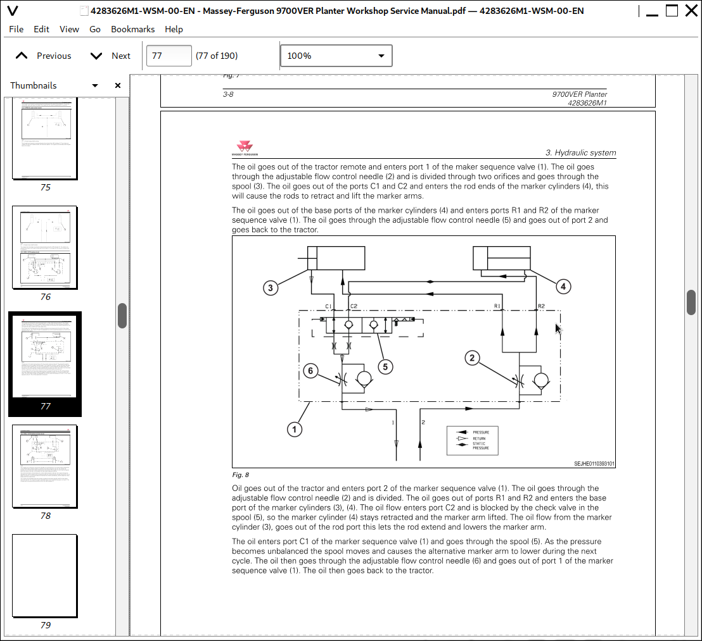This screenshot has height=641, width=702.
Task: Go to the Next page
Action: [x=111, y=56]
